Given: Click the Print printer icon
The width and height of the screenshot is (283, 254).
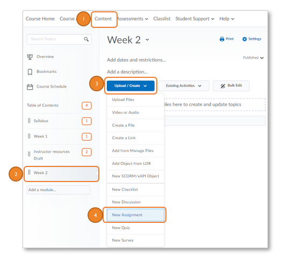Looking at the screenshot, I should [222, 39].
